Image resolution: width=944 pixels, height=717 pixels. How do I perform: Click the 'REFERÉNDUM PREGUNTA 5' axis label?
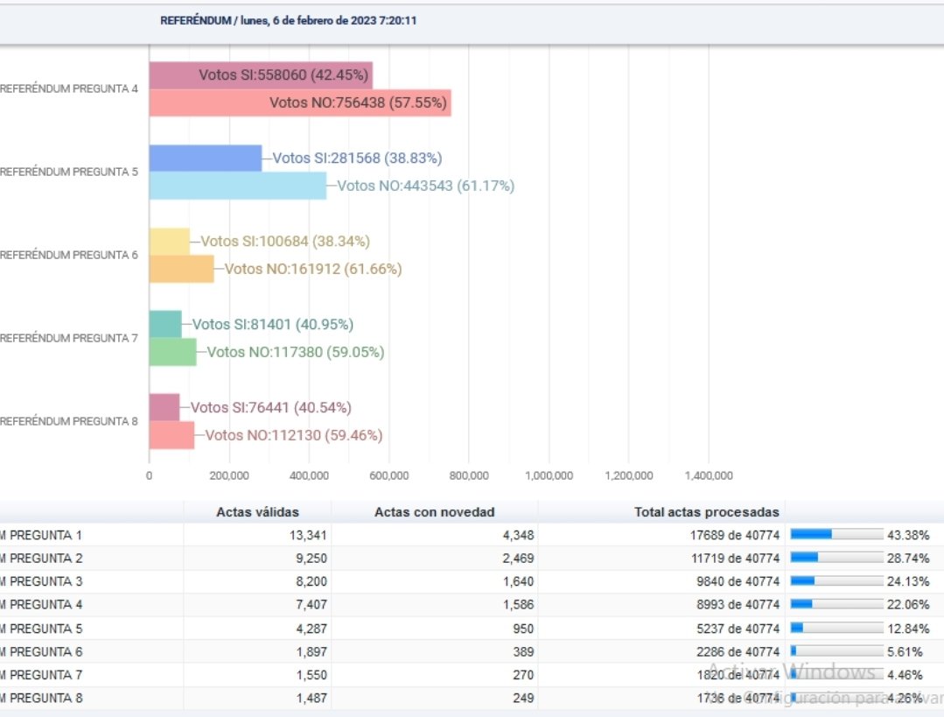point(68,172)
